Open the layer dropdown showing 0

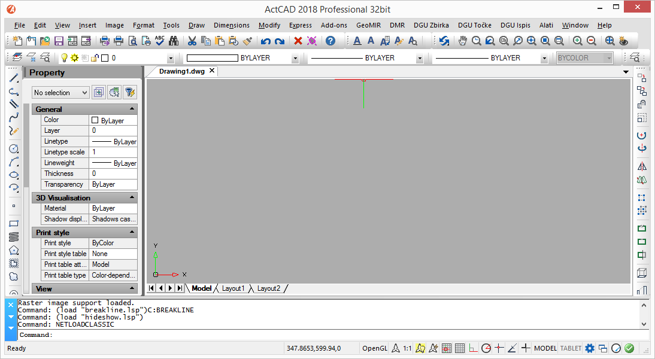point(171,59)
